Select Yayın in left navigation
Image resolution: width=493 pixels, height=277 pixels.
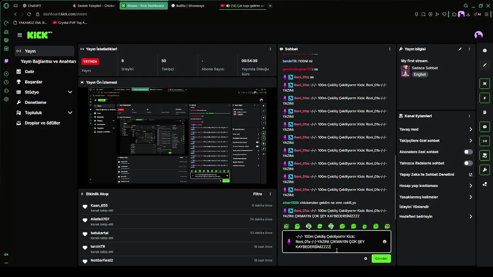pyautogui.click(x=44, y=51)
